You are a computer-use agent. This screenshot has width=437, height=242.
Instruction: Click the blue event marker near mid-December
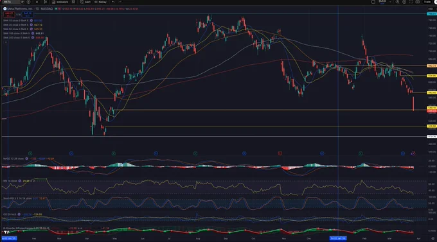(322, 153)
